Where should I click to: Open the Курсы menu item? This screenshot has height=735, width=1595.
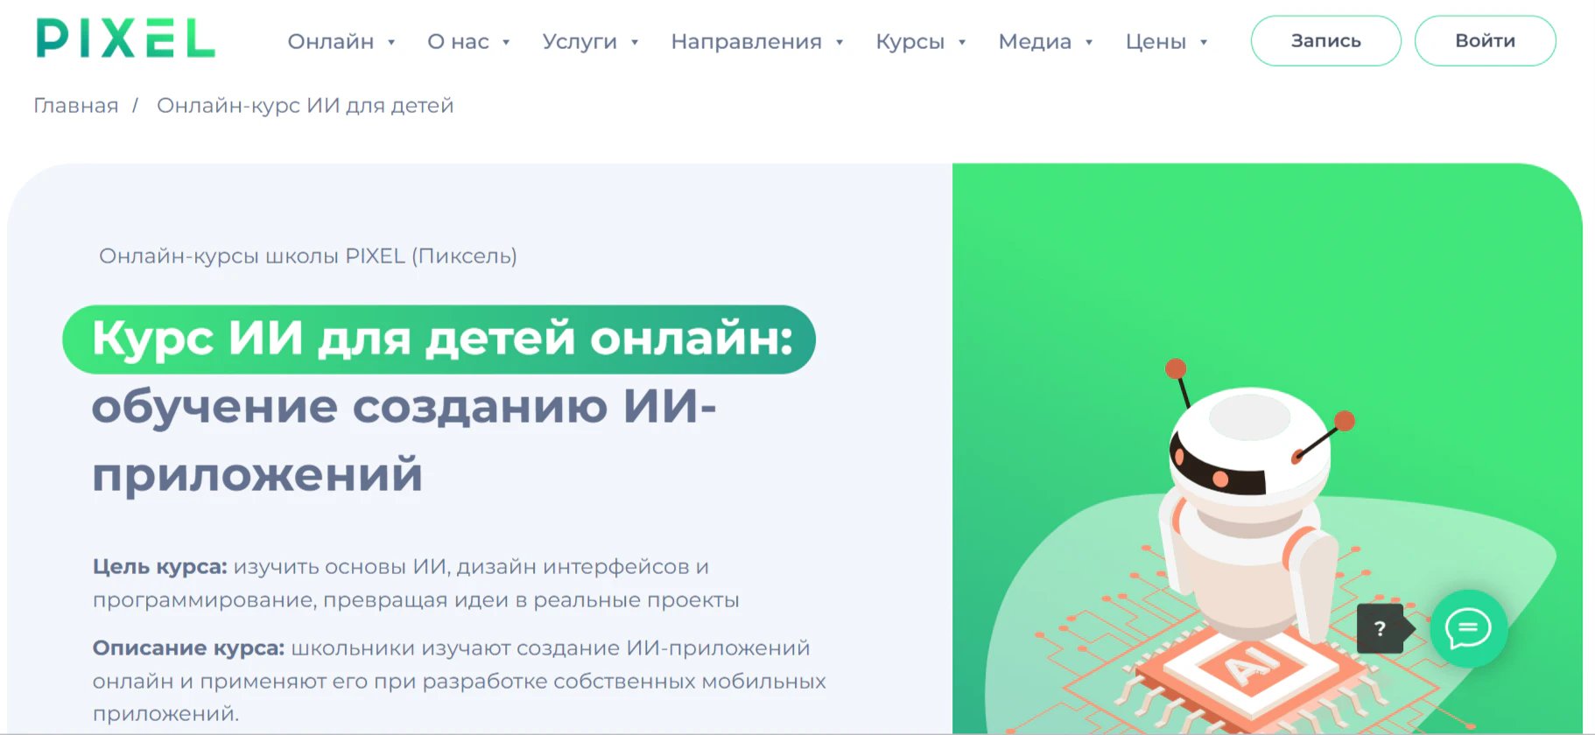click(910, 41)
